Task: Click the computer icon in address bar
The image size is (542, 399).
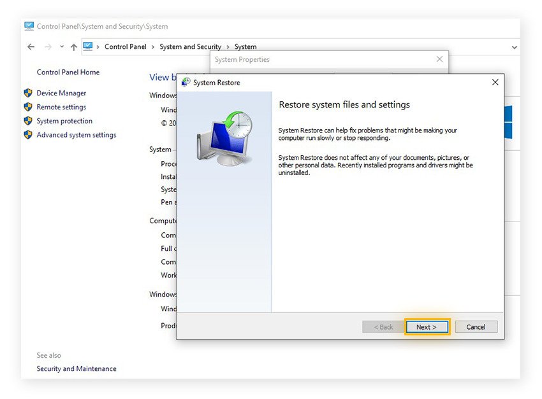Action: coord(88,46)
